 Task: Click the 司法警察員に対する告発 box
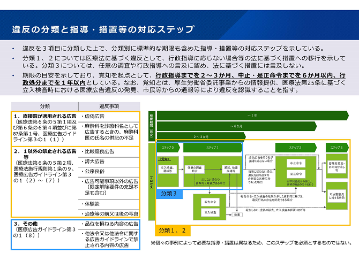tap(337, 196)
